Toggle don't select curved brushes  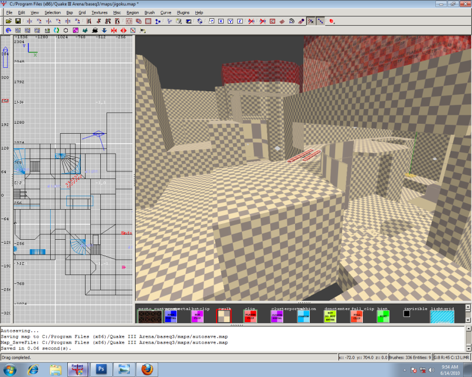[x=263, y=21]
